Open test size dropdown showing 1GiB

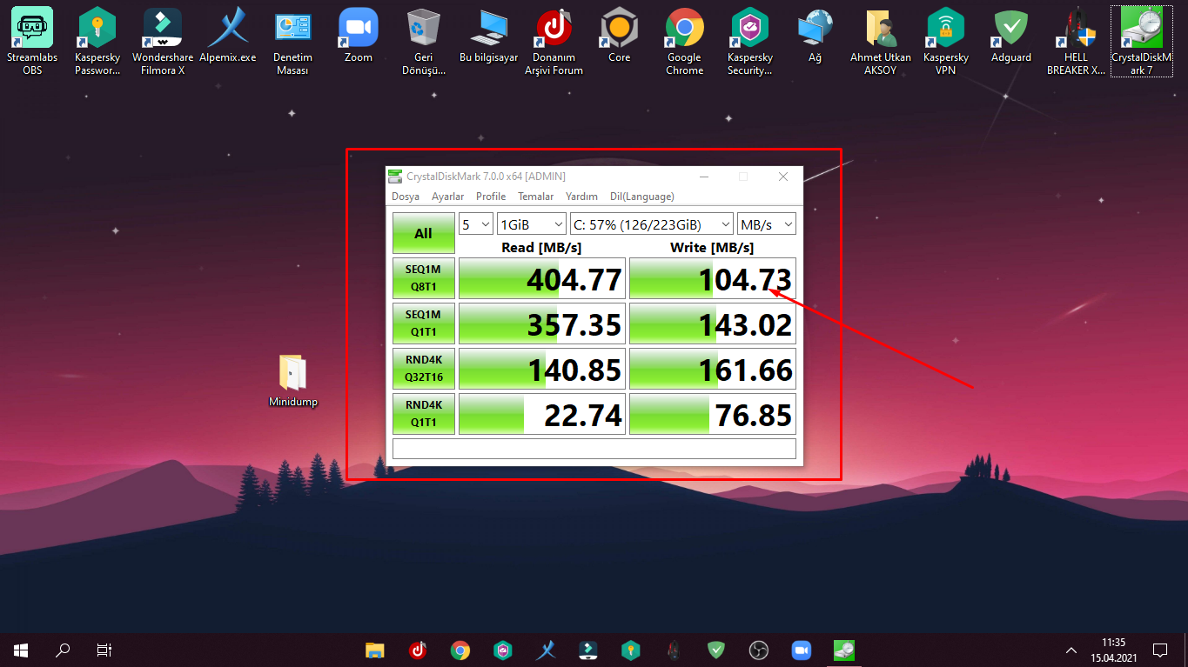(x=531, y=224)
